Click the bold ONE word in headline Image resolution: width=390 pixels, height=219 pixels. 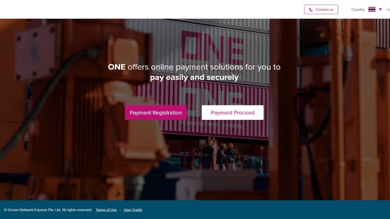[117, 67]
